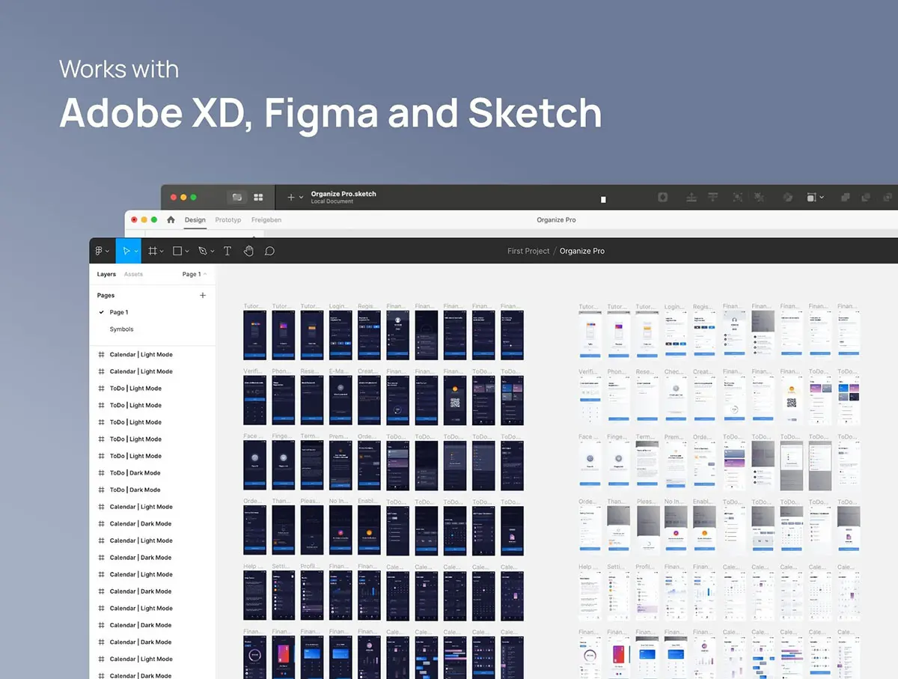Open the Prototyp tab in Adobe XD
The width and height of the screenshot is (898, 679).
pyautogui.click(x=228, y=220)
